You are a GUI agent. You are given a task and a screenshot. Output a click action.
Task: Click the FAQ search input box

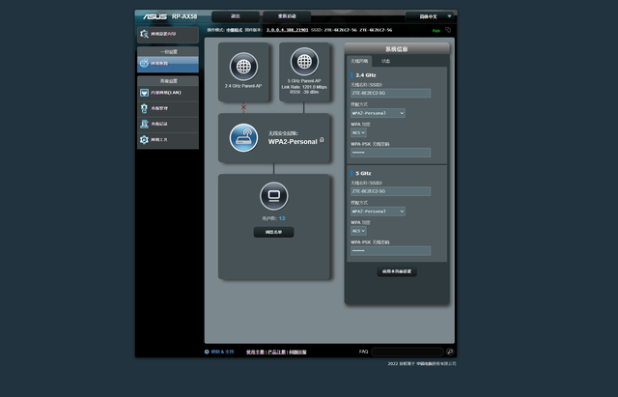point(407,352)
